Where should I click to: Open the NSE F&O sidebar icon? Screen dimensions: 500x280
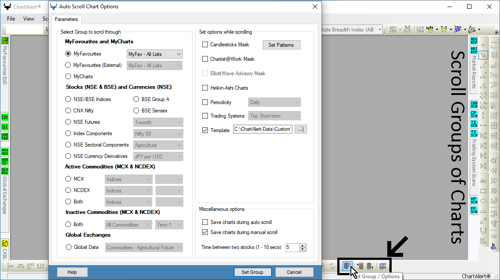coord(4,136)
